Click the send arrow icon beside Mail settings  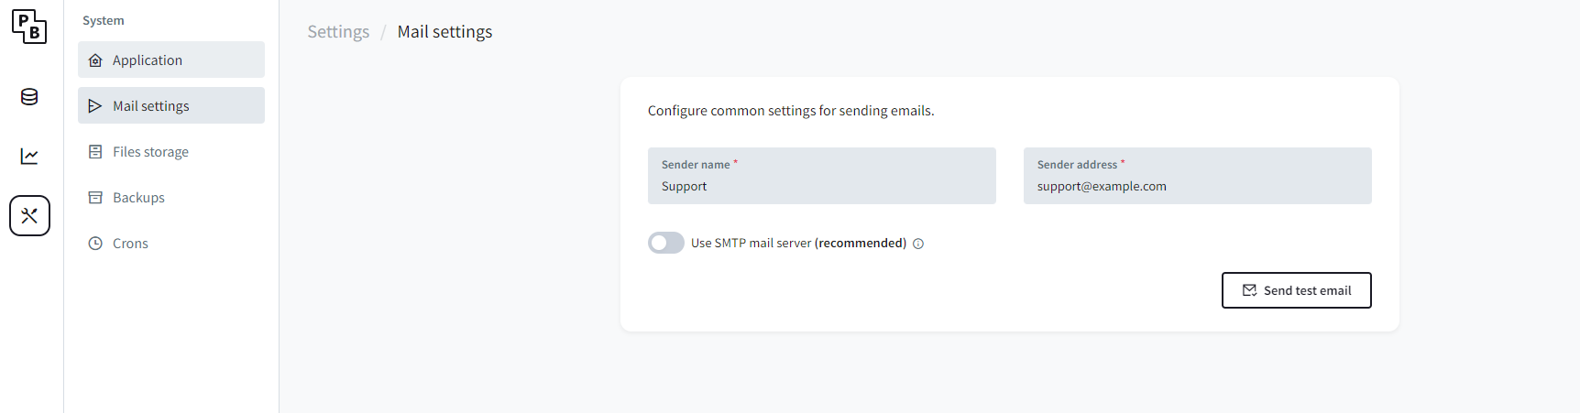tap(95, 106)
